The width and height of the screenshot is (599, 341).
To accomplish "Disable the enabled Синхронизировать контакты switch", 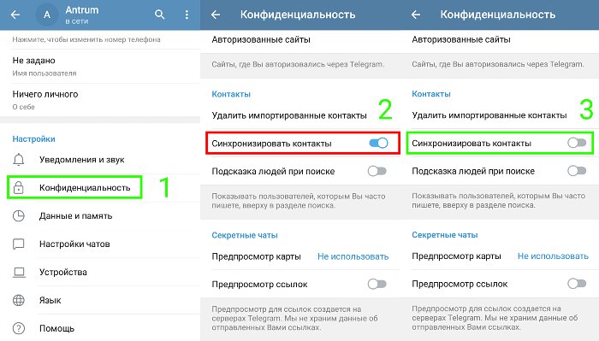I will pos(378,143).
